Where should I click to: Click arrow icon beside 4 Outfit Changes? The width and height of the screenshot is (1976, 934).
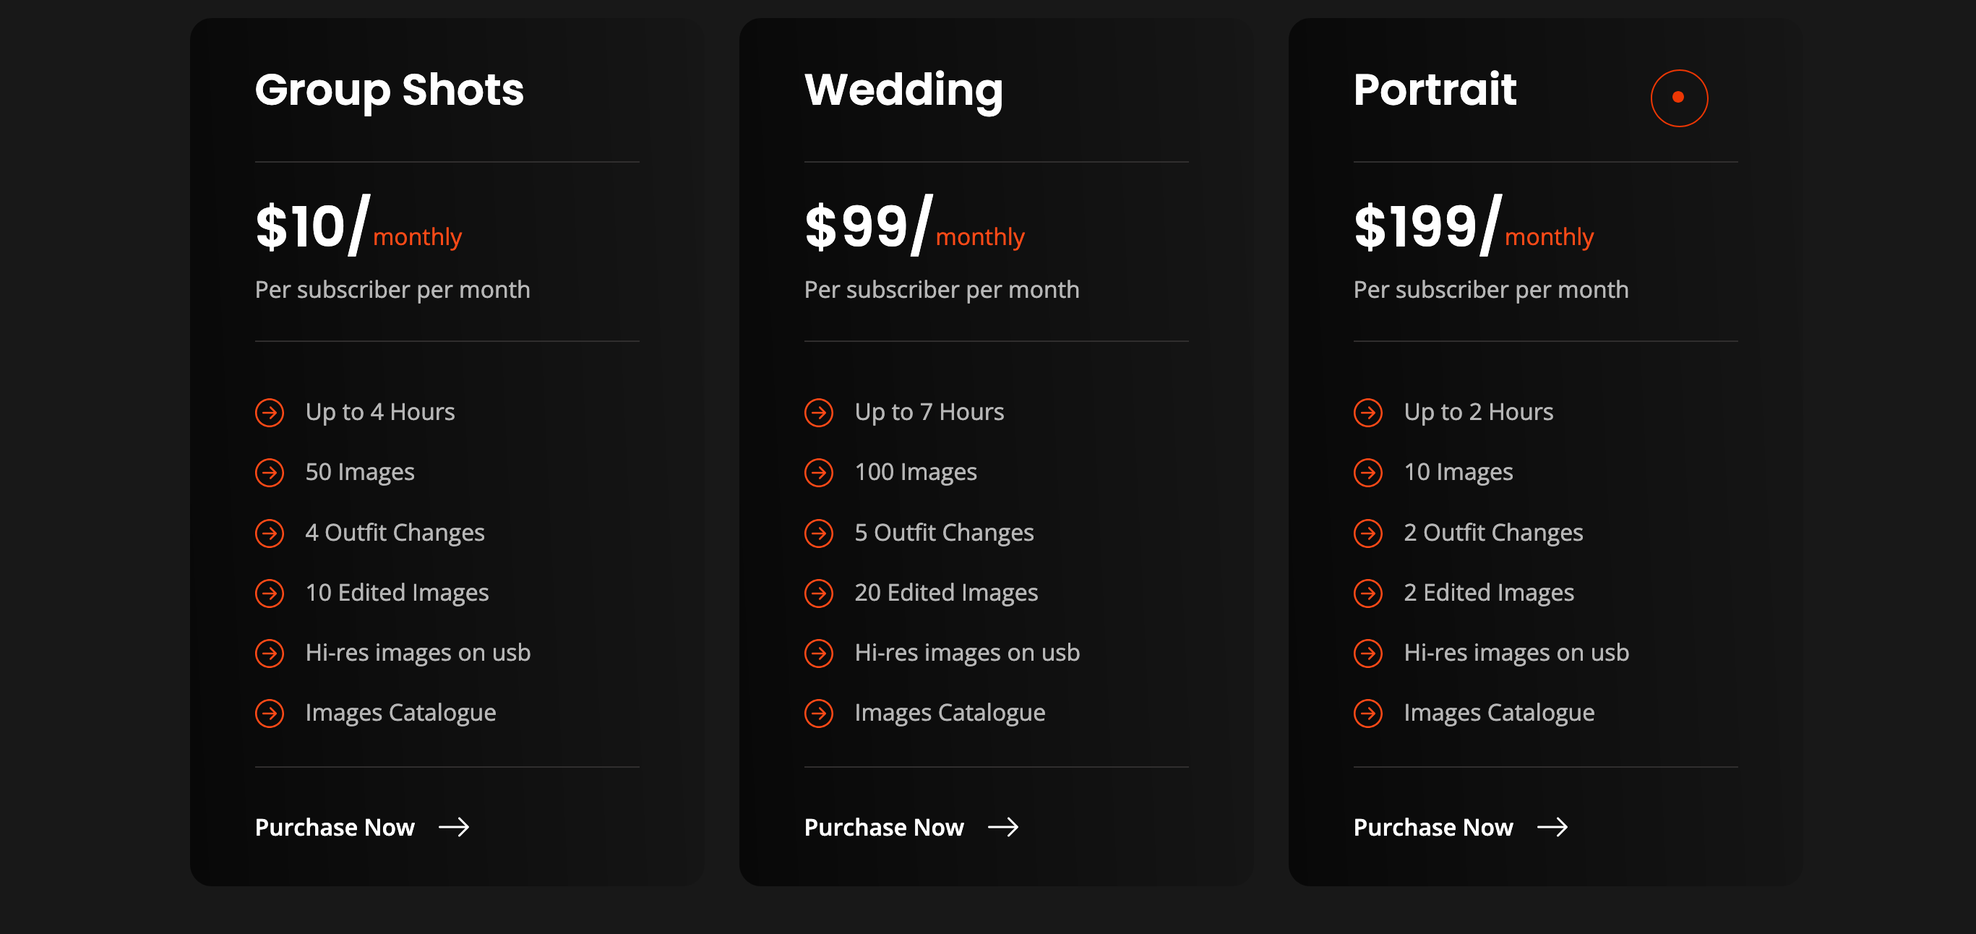[x=270, y=533]
